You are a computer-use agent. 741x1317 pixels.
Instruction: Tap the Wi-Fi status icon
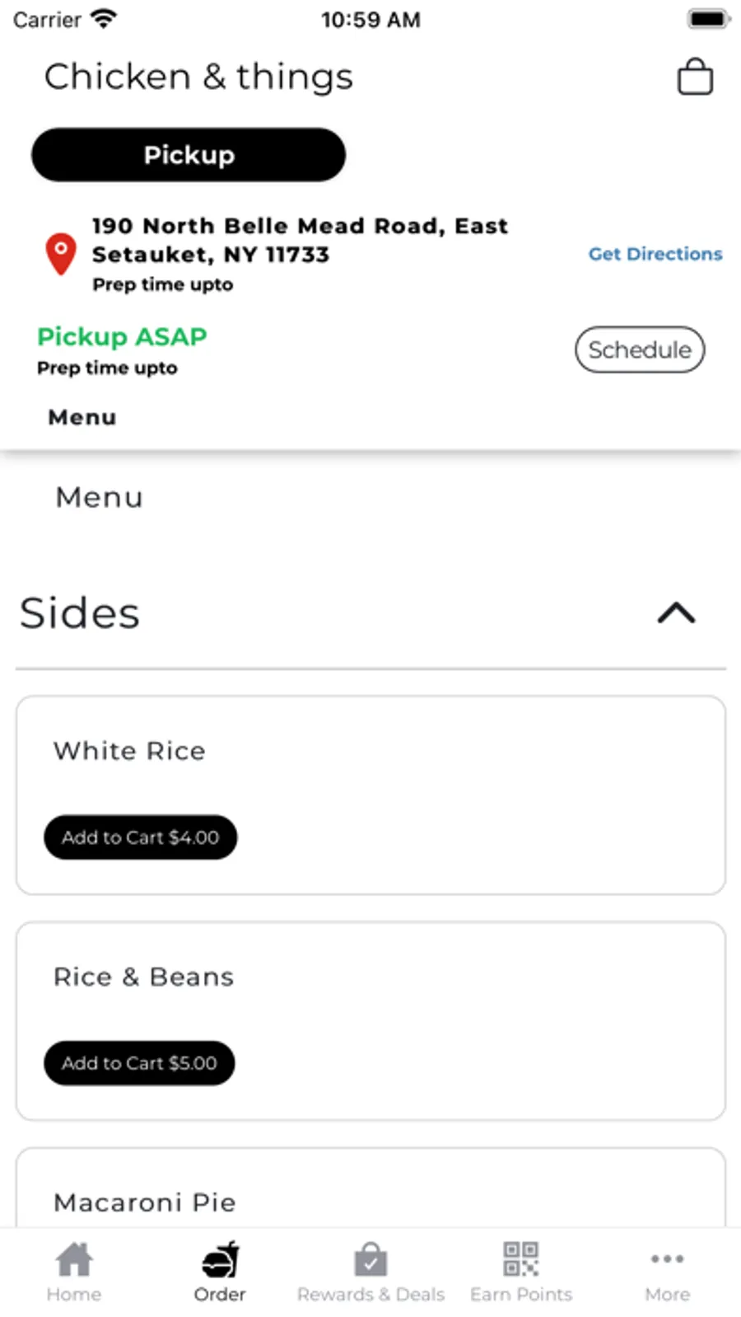[104, 19]
